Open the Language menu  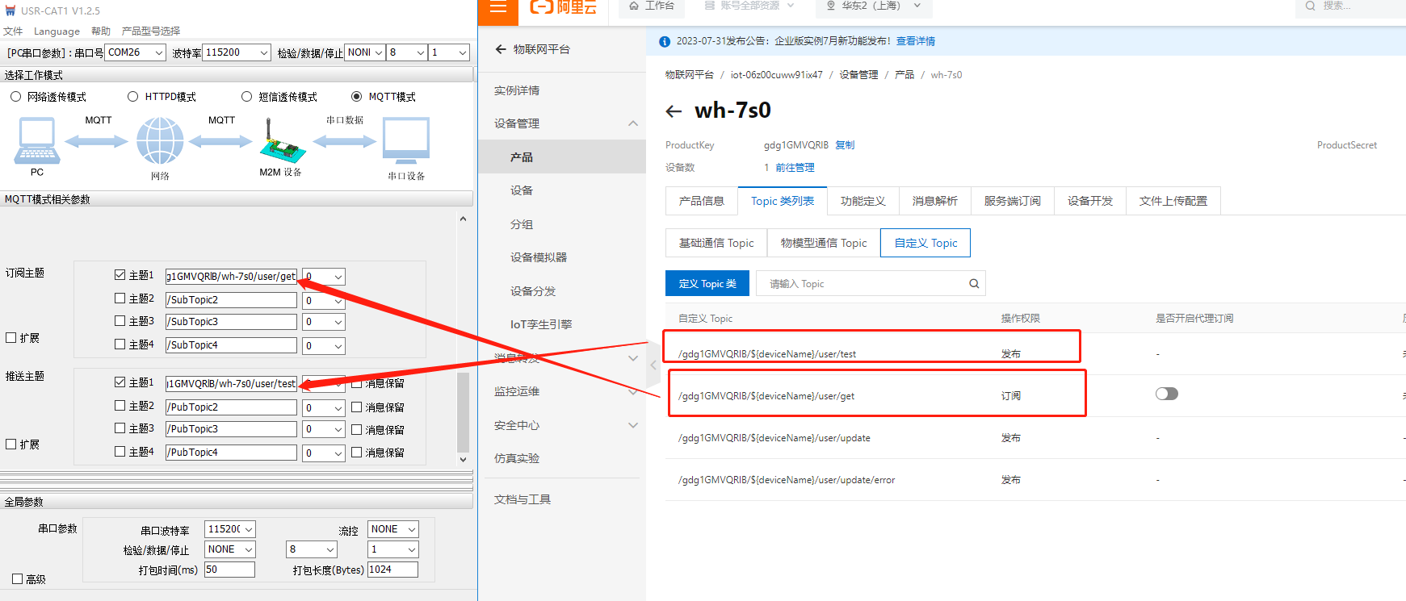[x=57, y=31]
